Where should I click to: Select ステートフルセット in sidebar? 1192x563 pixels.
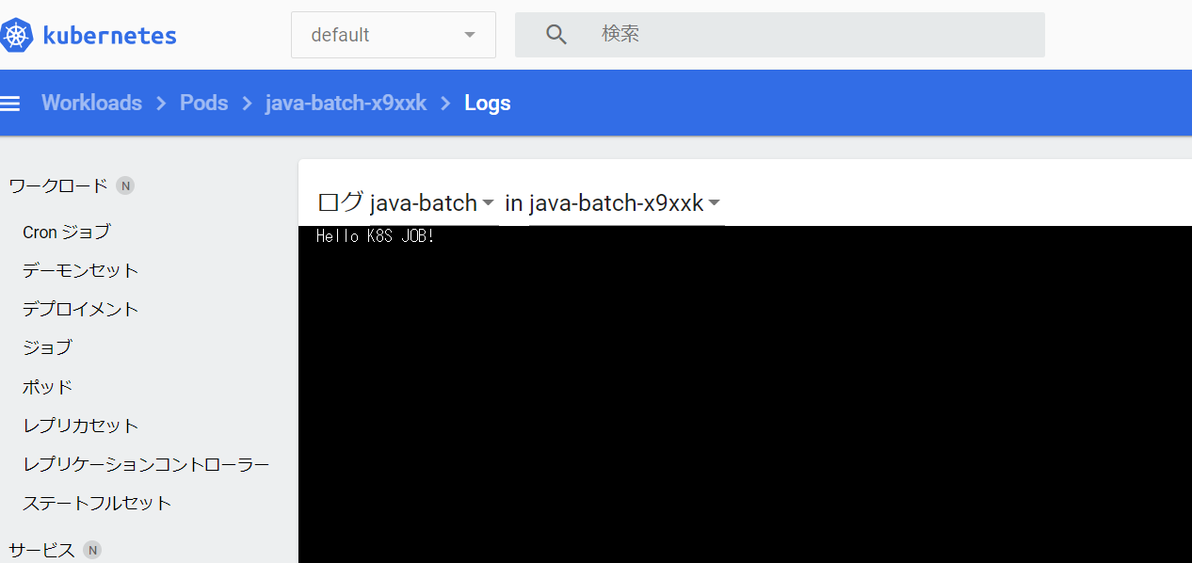pos(97,503)
